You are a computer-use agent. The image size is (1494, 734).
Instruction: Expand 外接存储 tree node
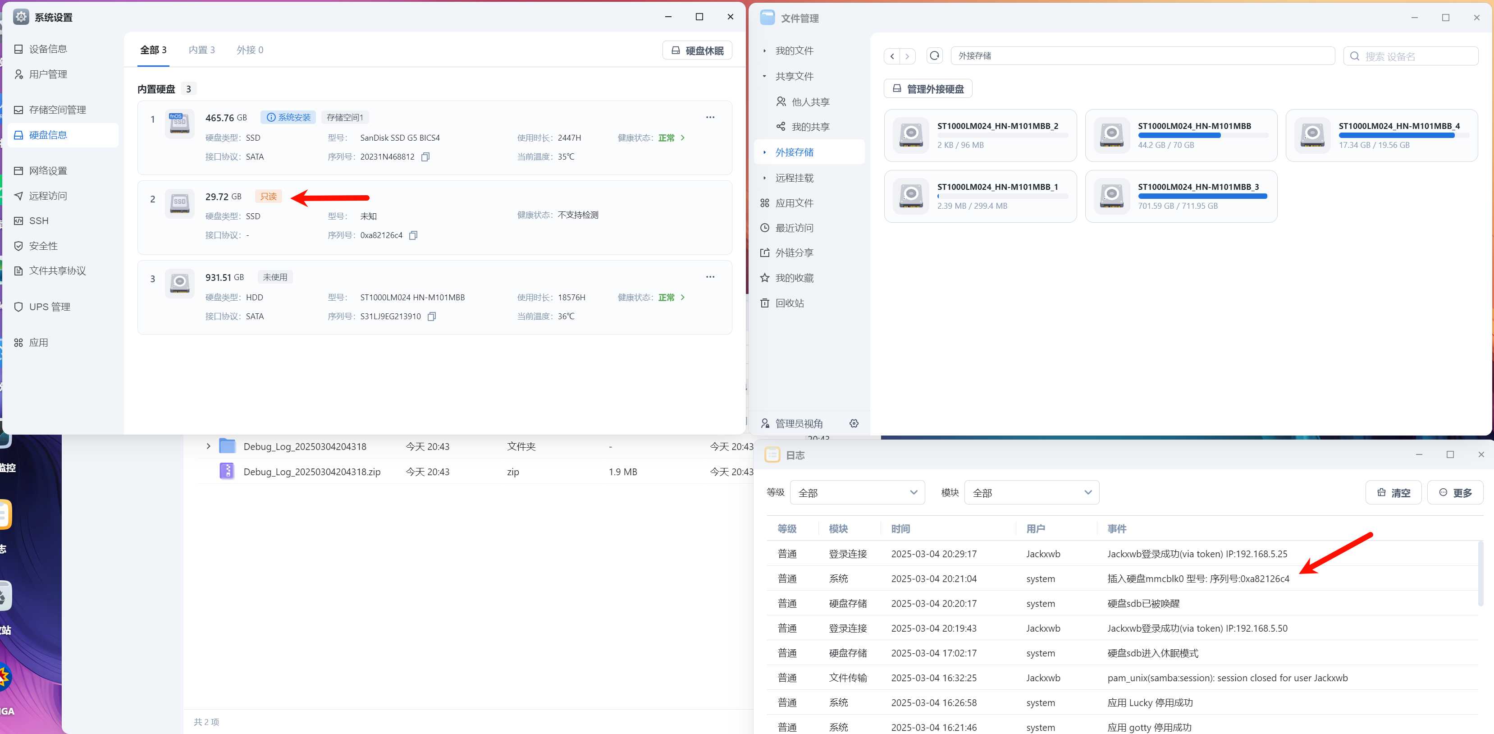pyautogui.click(x=764, y=152)
